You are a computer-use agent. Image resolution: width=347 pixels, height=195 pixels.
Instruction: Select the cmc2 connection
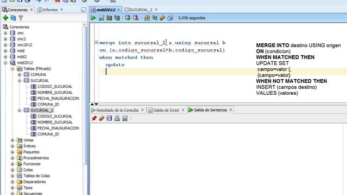[22, 39]
